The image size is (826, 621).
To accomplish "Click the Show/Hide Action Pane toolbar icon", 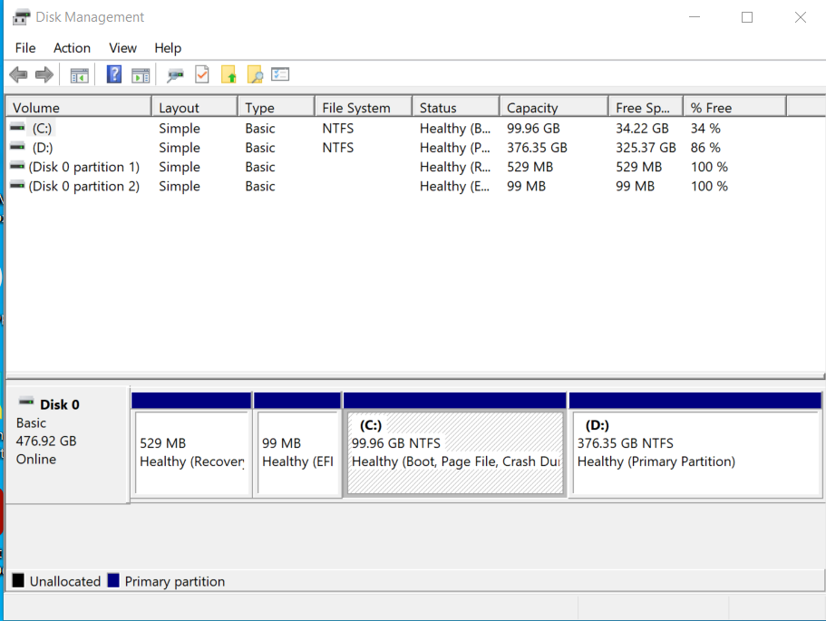I will tap(141, 75).
